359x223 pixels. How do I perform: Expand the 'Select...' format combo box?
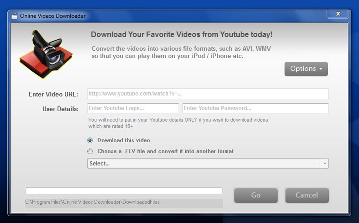(x=208, y=163)
